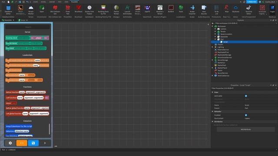Switch to the HOME ribbon tab
This screenshot has width=278, height=156.
pyautogui.click(x=36, y=2)
